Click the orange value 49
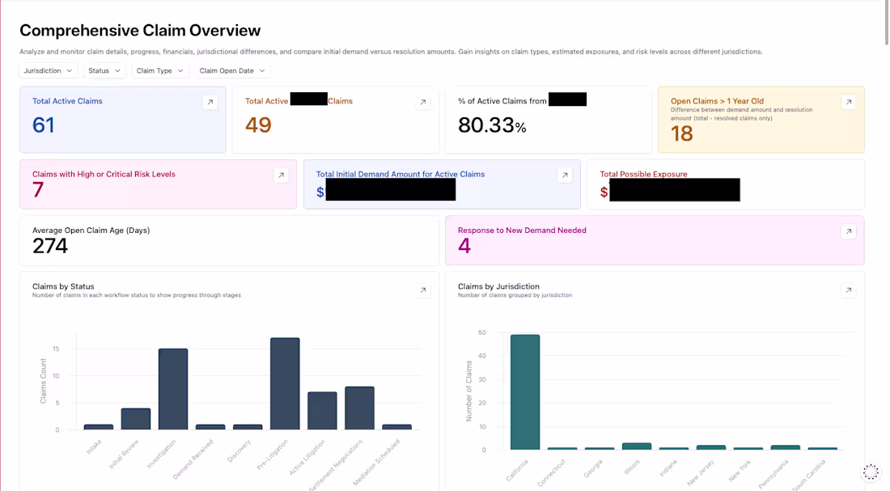The height and width of the screenshot is (491, 890). [x=258, y=125]
